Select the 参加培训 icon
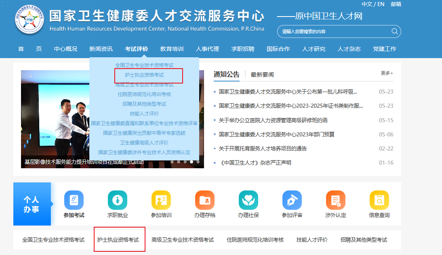This screenshot has height=255, width=442. (161, 200)
